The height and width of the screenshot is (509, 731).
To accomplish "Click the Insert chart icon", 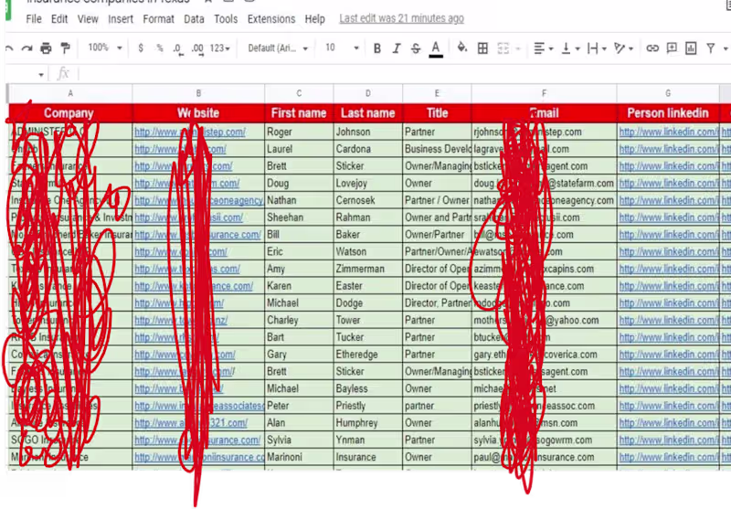I will 691,48.
